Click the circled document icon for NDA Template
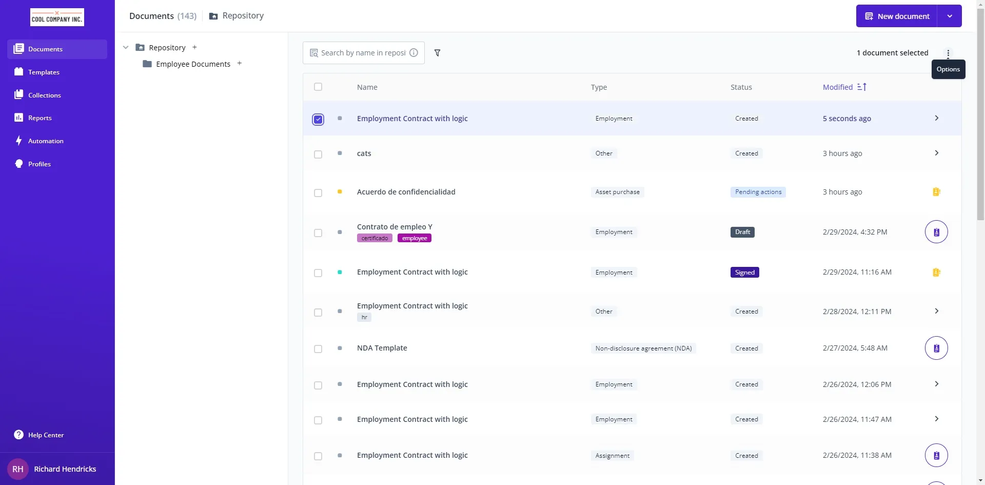Viewport: 985px width, 485px height. tap(936, 348)
